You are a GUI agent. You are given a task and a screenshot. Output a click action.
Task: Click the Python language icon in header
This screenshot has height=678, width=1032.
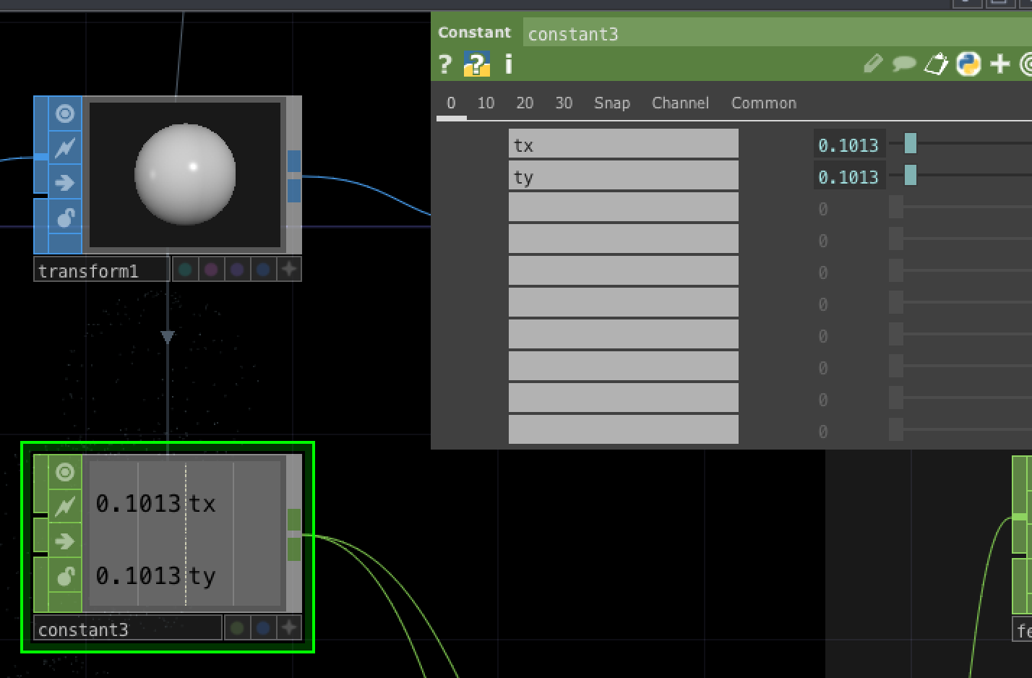pyautogui.click(x=968, y=64)
